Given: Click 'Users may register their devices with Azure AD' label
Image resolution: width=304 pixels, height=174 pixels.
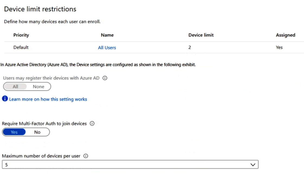Looking at the screenshot, I should click(x=51, y=78).
